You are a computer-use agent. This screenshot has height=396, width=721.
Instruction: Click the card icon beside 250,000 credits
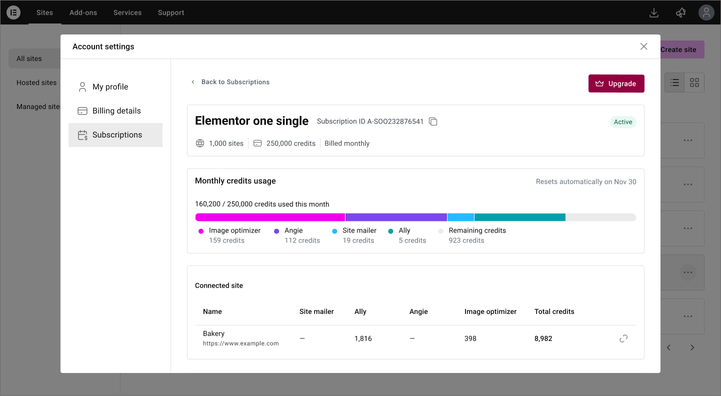click(257, 143)
